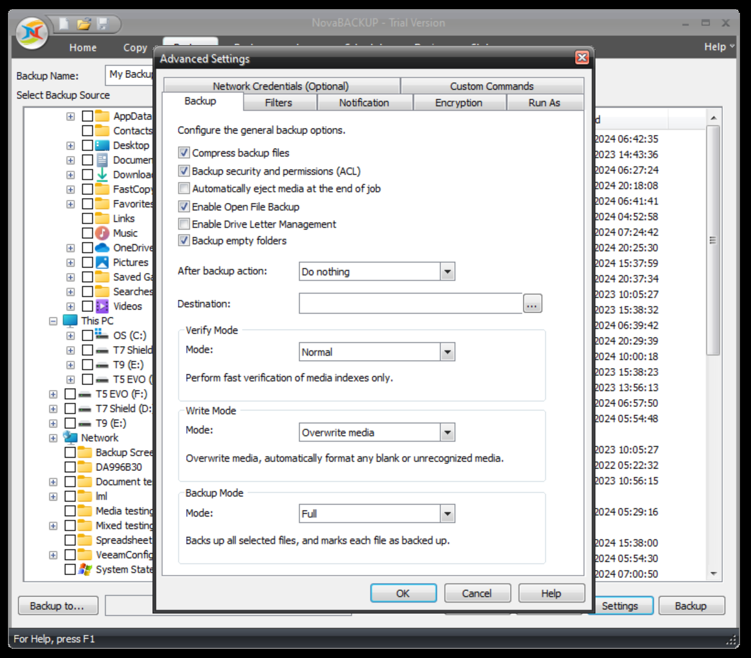This screenshot has height=658, width=751.
Task: Click the Network icon in tree
Action: 71,437
